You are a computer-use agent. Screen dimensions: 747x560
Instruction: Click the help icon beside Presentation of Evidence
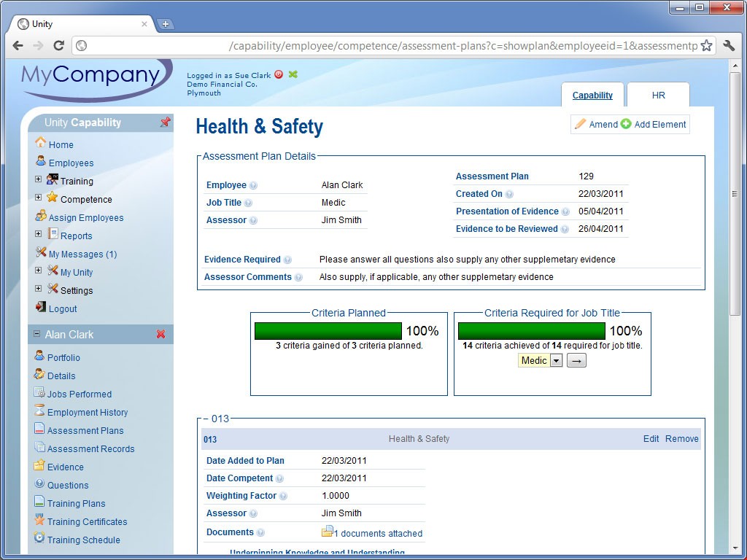565,212
